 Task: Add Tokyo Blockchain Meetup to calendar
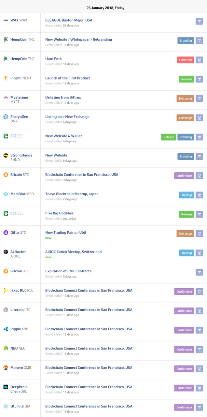pos(199,195)
